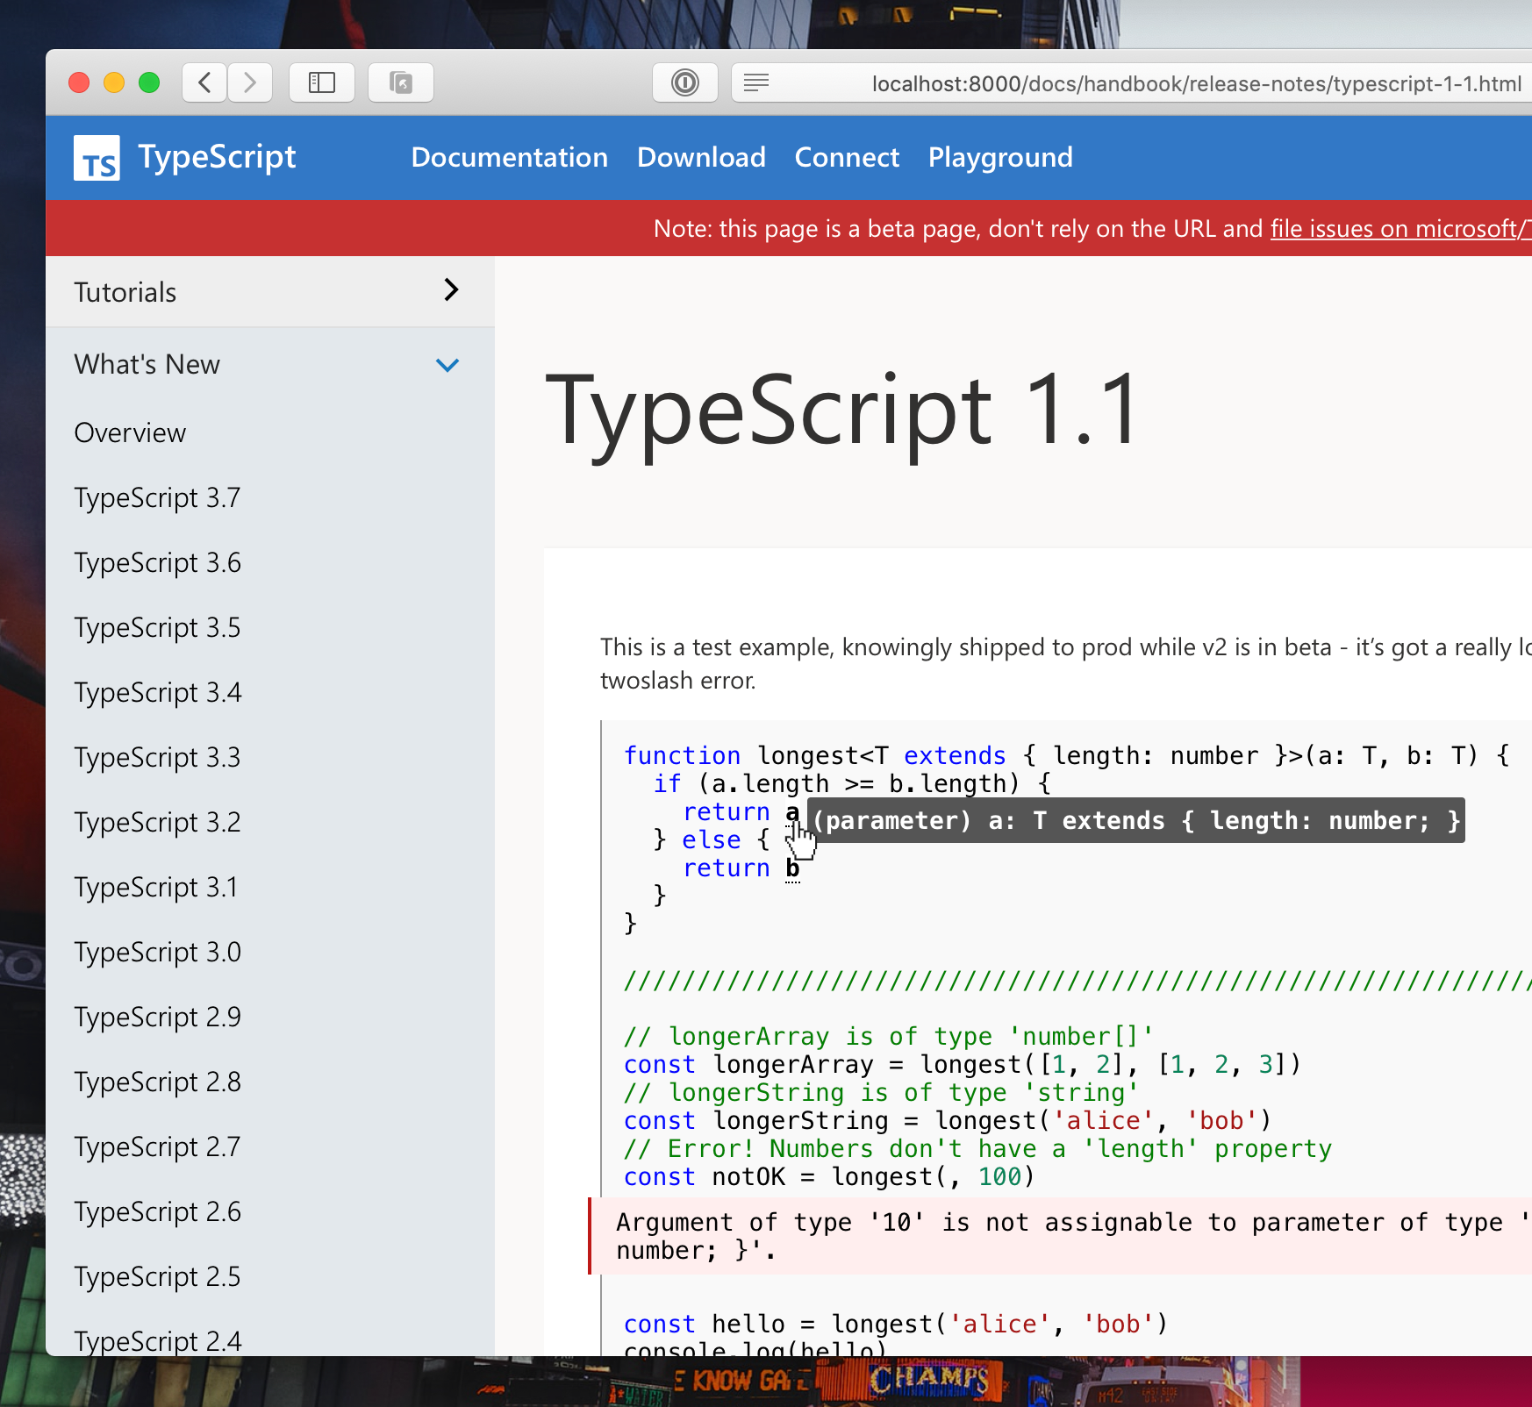
Task: Open the Overview page under What's New
Action: tap(130, 432)
